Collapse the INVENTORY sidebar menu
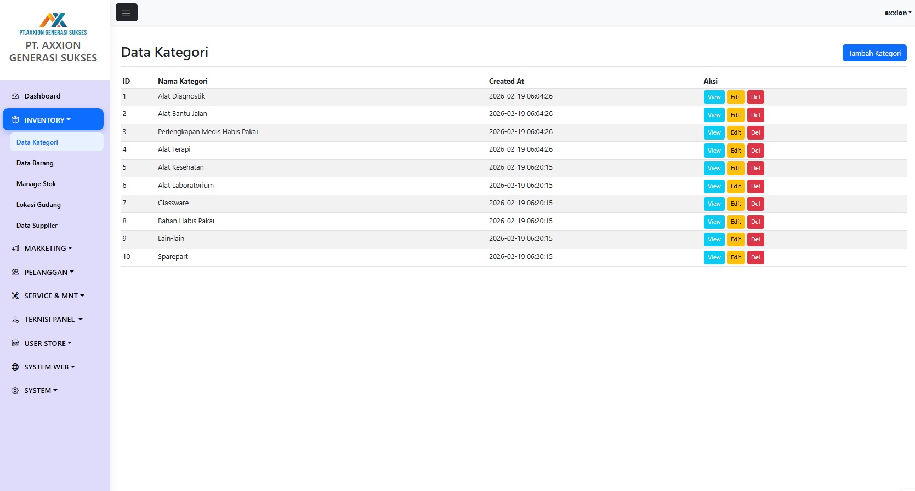Screen dimensions: 915x491 pyautogui.click(x=53, y=119)
